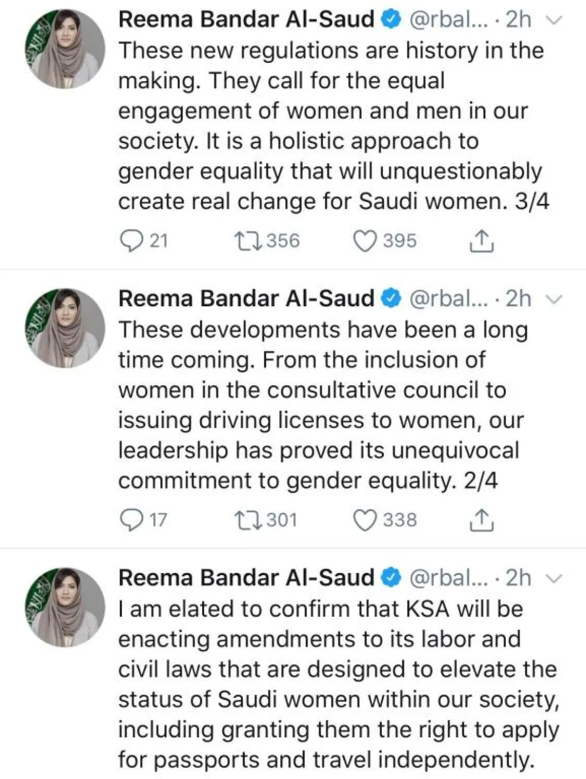The width and height of the screenshot is (586, 779).
Task: View avatar on the KSA amendments tweet
Action: pyautogui.click(x=65, y=607)
